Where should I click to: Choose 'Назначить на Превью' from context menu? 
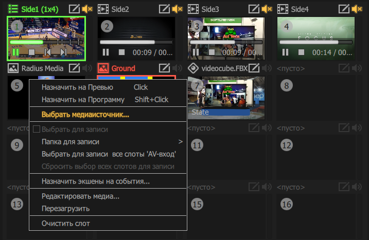pyautogui.click(x=108, y=87)
